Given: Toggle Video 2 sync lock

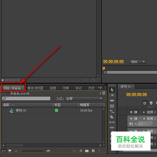Looking at the screenshot, I should tap(136, 112).
